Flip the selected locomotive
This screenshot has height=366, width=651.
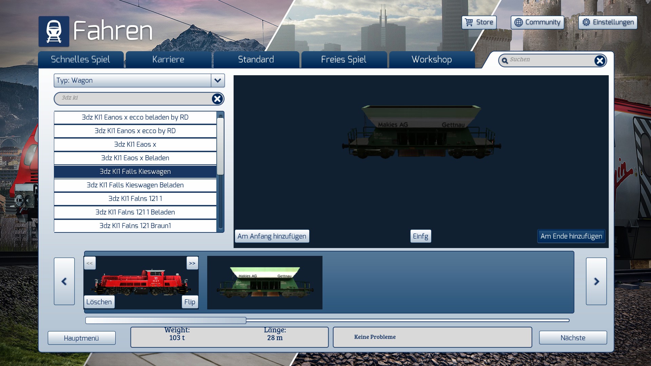[190, 302]
